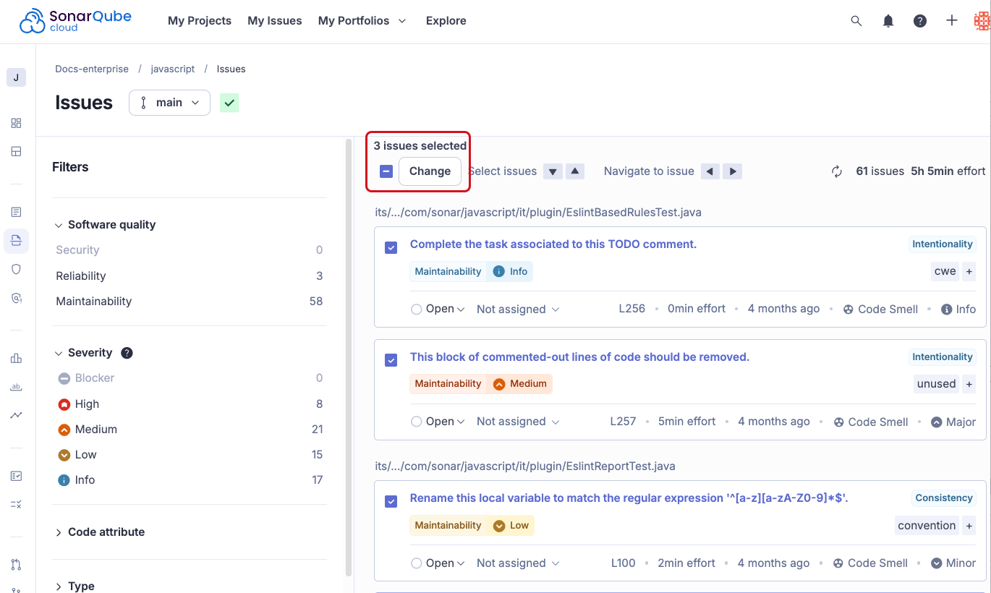This screenshot has height=593, width=991.
Task: Filter by Maintainability software quality
Action: click(190, 302)
